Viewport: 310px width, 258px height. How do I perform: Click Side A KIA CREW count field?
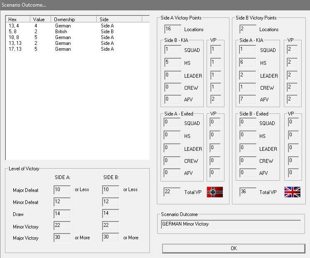(x=248, y=87)
